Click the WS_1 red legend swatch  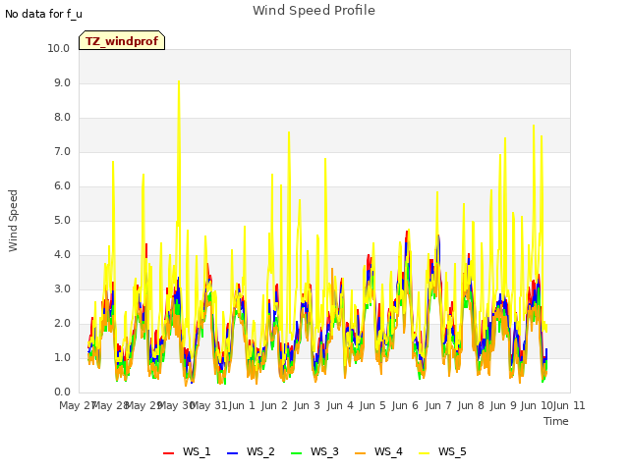pos(168,453)
